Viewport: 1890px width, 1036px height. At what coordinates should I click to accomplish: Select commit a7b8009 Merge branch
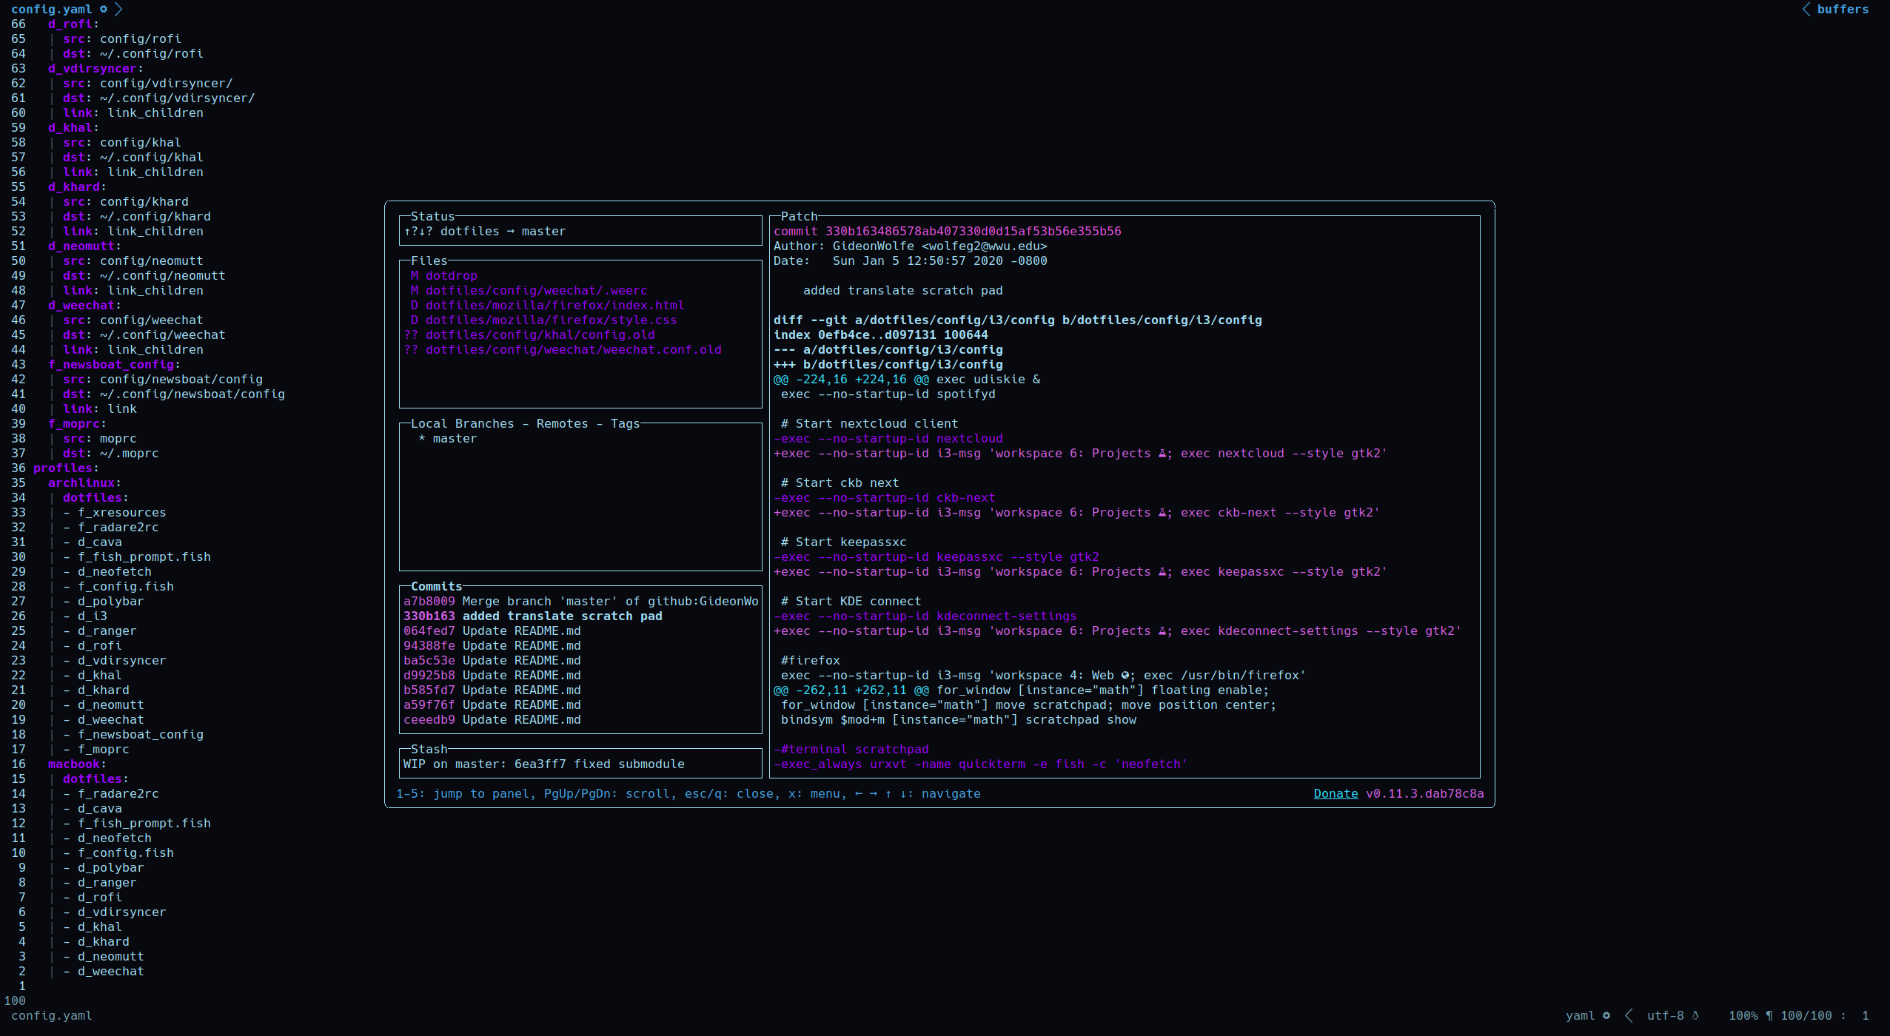(x=580, y=601)
